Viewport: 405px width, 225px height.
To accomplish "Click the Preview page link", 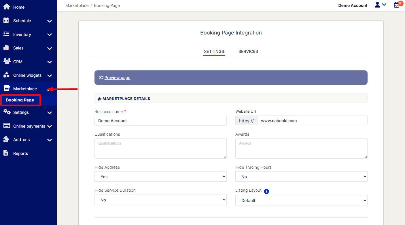I will (117, 78).
